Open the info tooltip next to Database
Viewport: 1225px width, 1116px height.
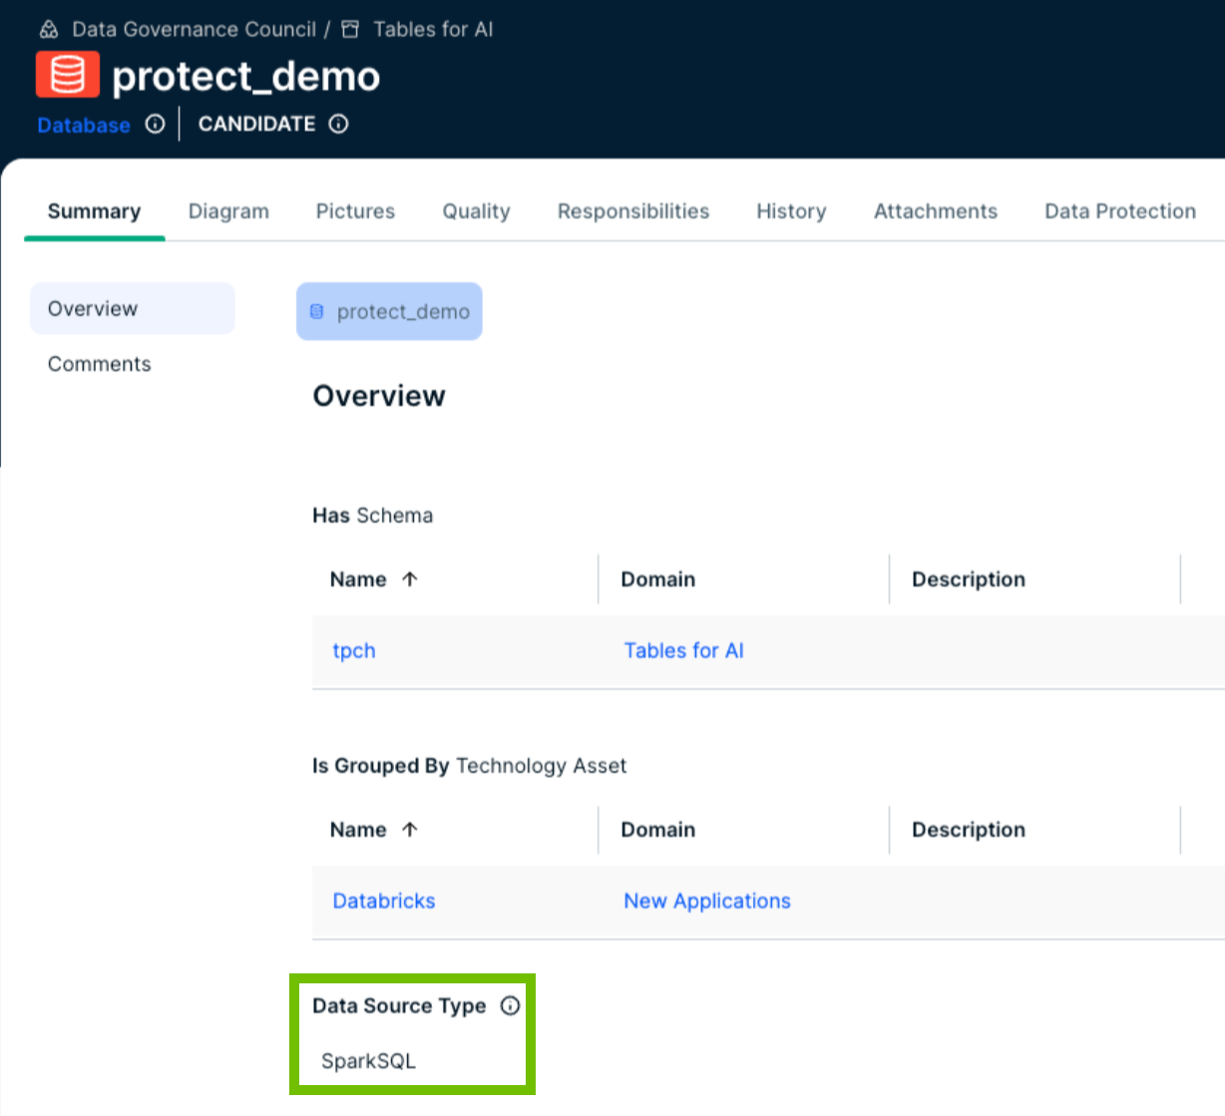point(155,125)
